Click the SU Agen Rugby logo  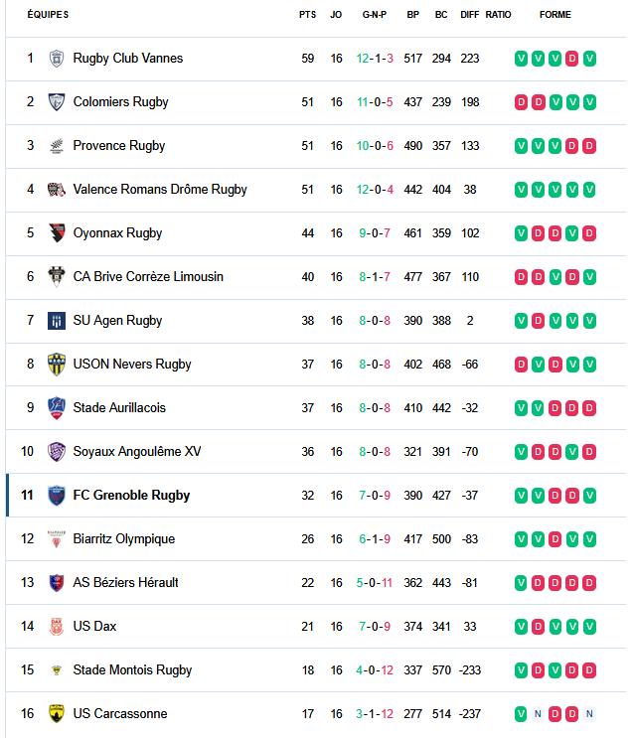[57, 321]
